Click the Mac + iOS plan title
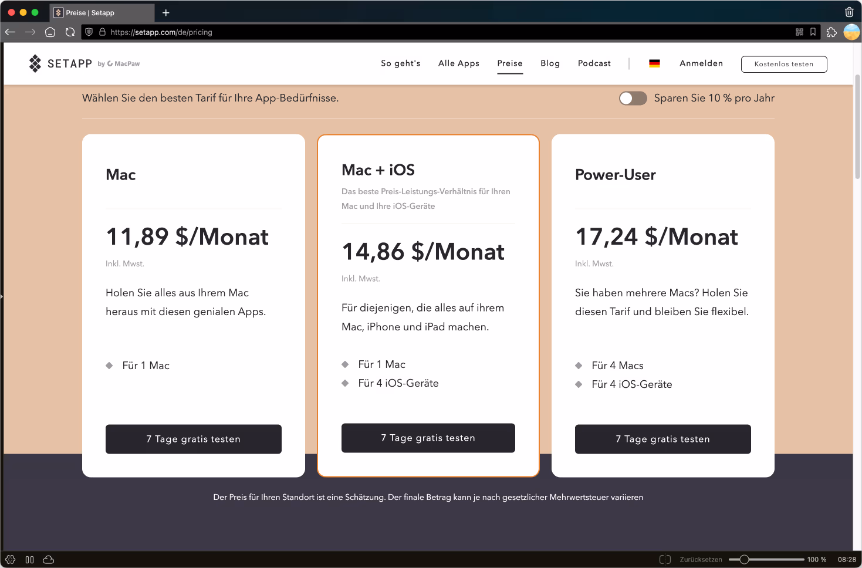The width and height of the screenshot is (862, 568). click(x=378, y=170)
